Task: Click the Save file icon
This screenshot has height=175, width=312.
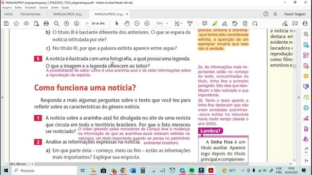Action: pyautogui.click(x=6, y=23)
